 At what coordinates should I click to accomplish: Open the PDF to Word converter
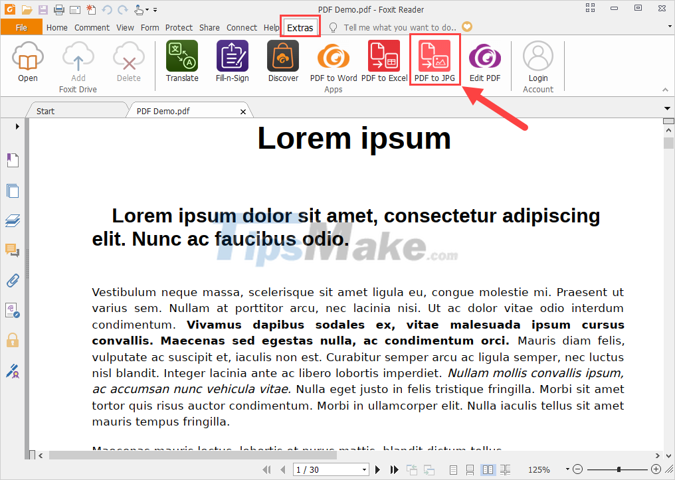point(334,60)
